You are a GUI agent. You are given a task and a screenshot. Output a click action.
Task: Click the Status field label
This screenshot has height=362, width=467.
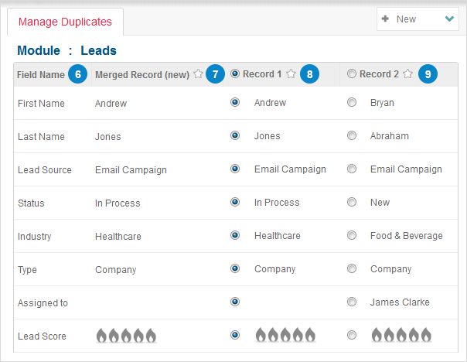pos(31,203)
